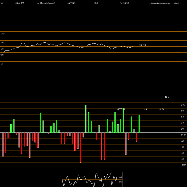Click the 'SI & MR' header label
The image size is (187, 187).
(x=20, y=3)
